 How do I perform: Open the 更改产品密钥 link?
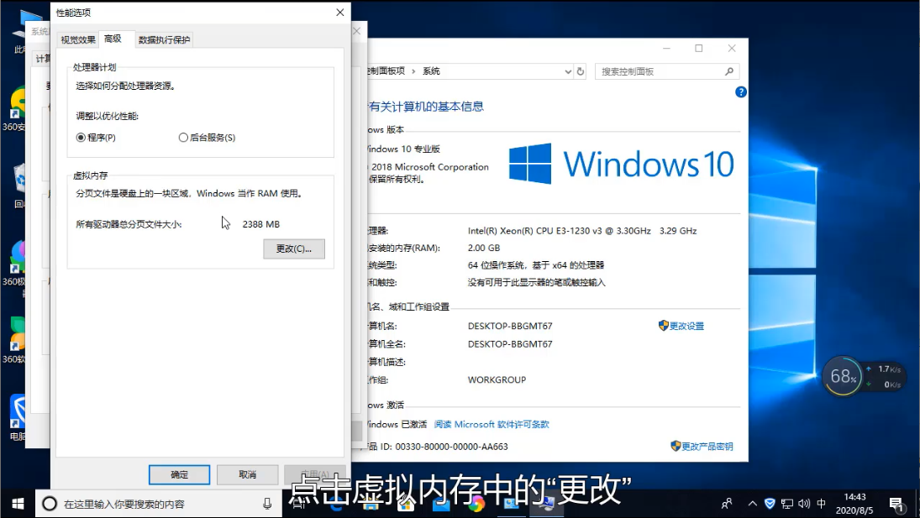(707, 446)
